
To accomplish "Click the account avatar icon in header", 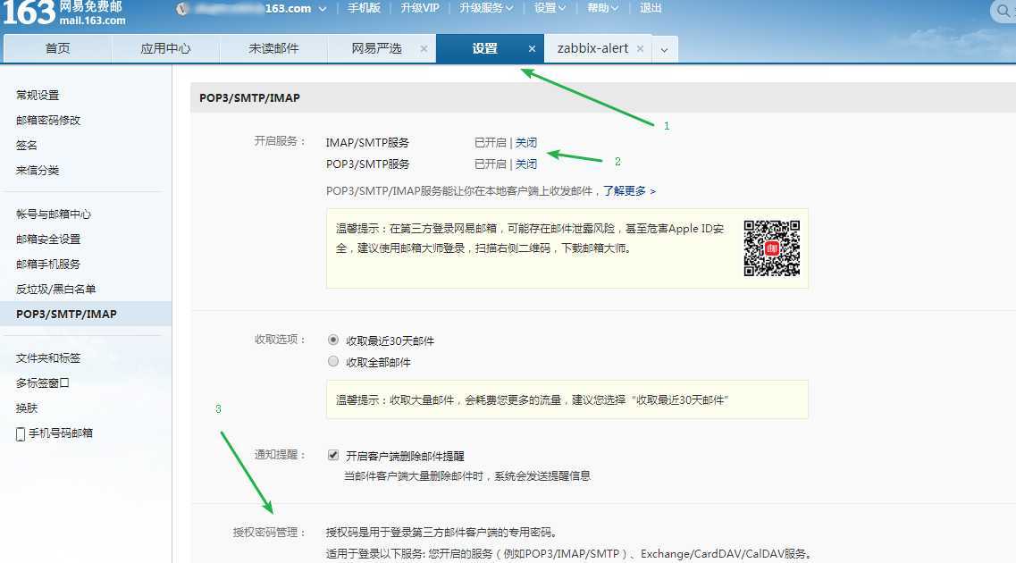I will [182, 8].
